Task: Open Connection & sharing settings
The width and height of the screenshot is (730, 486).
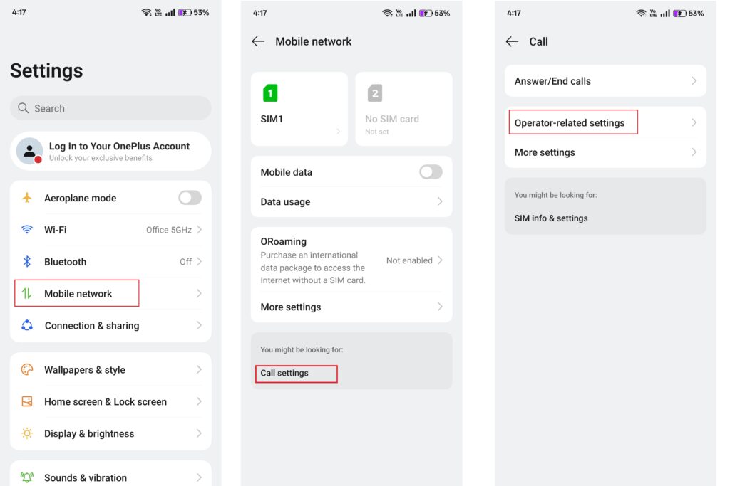Action: (110, 325)
